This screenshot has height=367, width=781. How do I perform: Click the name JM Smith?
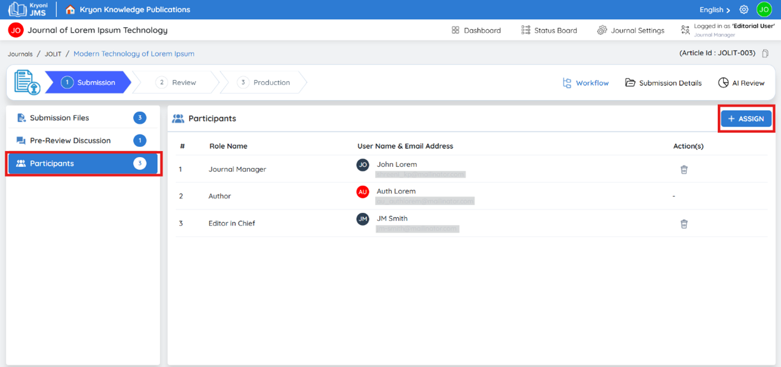(392, 219)
